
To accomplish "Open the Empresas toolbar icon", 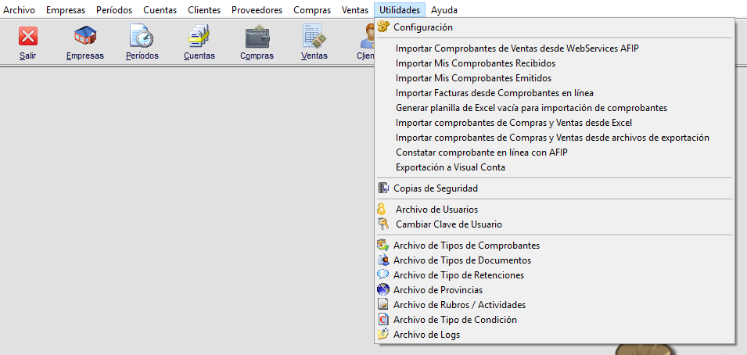I will click(x=84, y=37).
